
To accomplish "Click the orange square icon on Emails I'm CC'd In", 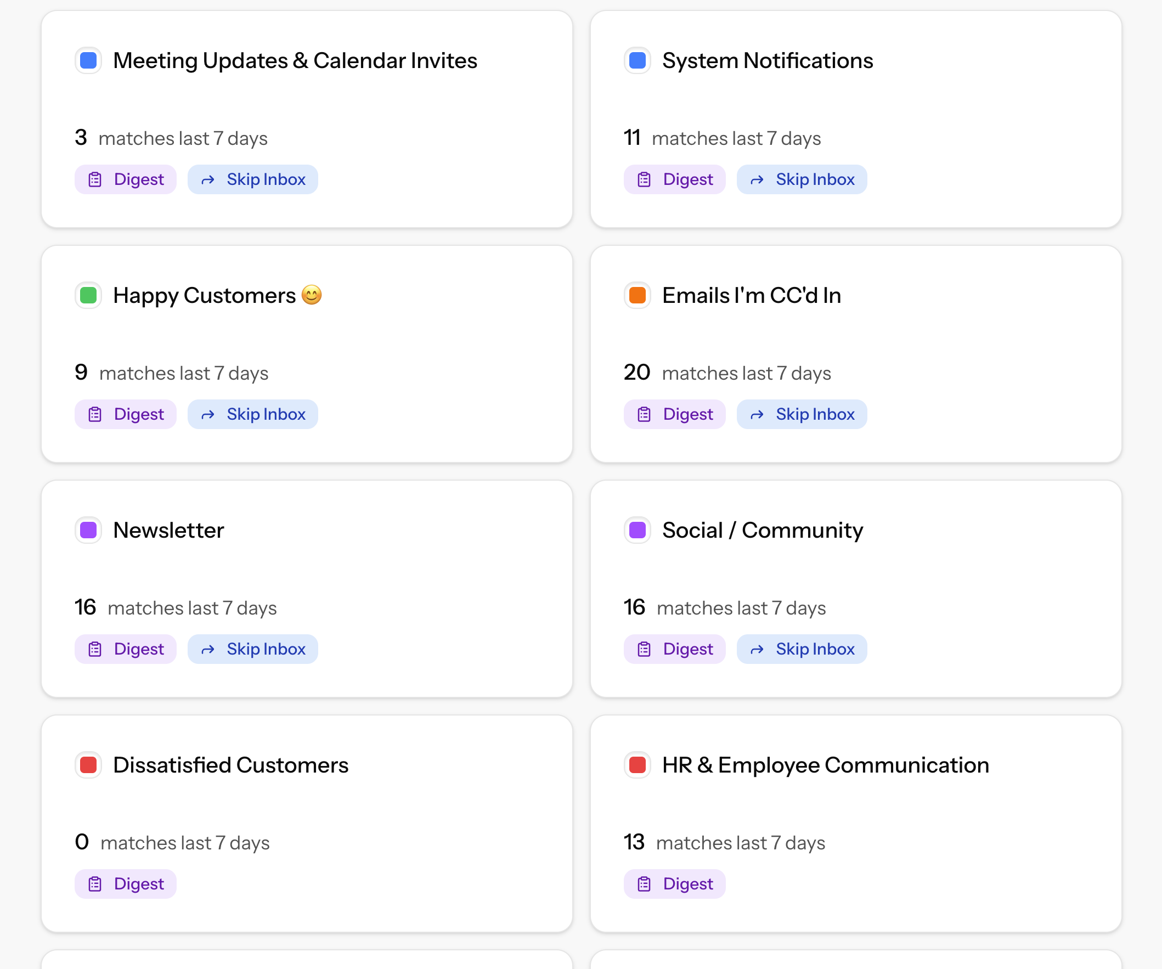I will click(637, 295).
